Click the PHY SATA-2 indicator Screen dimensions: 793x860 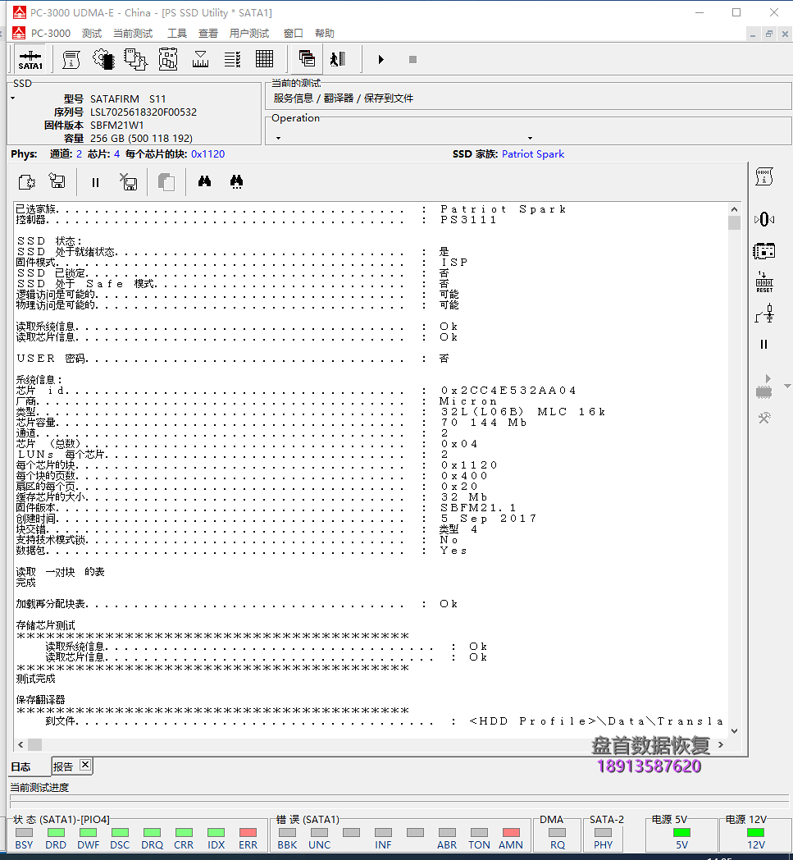point(603,833)
